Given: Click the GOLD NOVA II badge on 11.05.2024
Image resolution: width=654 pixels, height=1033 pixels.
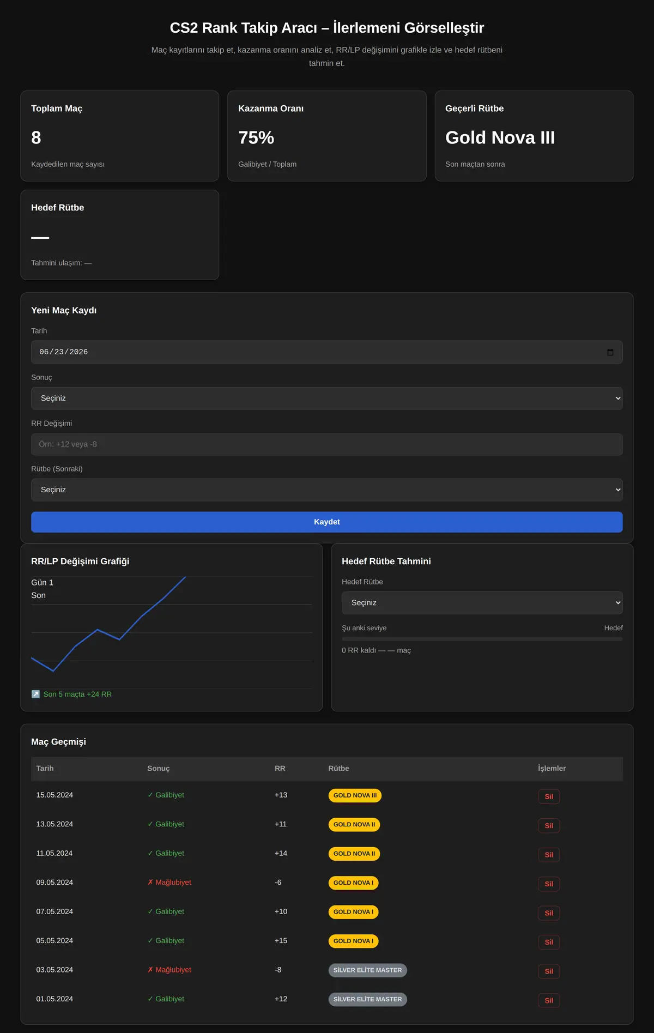Looking at the screenshot, I should pyautogui.click(x=354, y=854).
